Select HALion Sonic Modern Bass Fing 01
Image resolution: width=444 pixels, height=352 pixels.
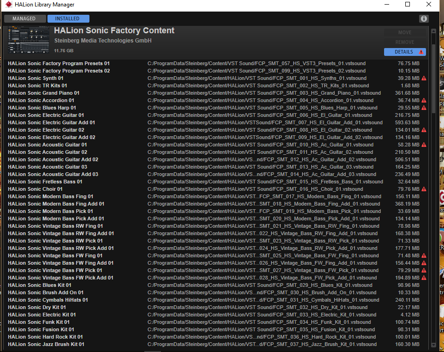tap(216, 196)
